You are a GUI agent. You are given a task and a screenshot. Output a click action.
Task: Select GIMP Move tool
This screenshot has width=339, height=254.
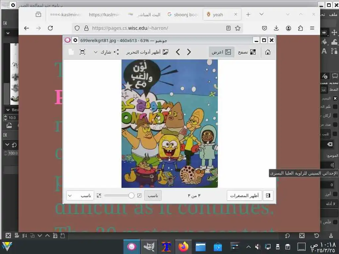(x=334, y=32)
